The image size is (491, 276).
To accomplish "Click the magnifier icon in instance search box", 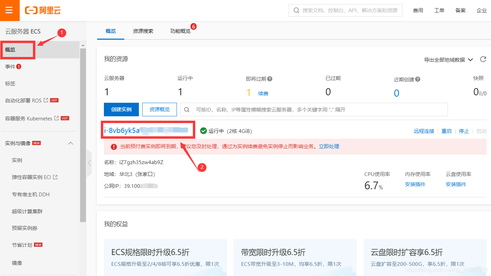I will [x=187, y=110].
